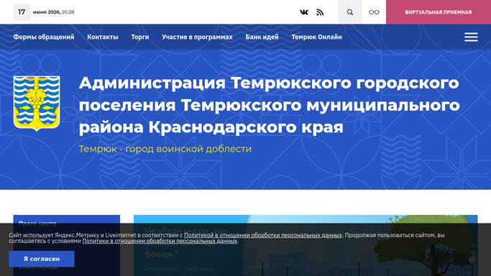Viewport: 491px width, 276px height.
Task: Open Темрюк Онлайн menu item
Action: pyautogui.click(x=316, y=37)
